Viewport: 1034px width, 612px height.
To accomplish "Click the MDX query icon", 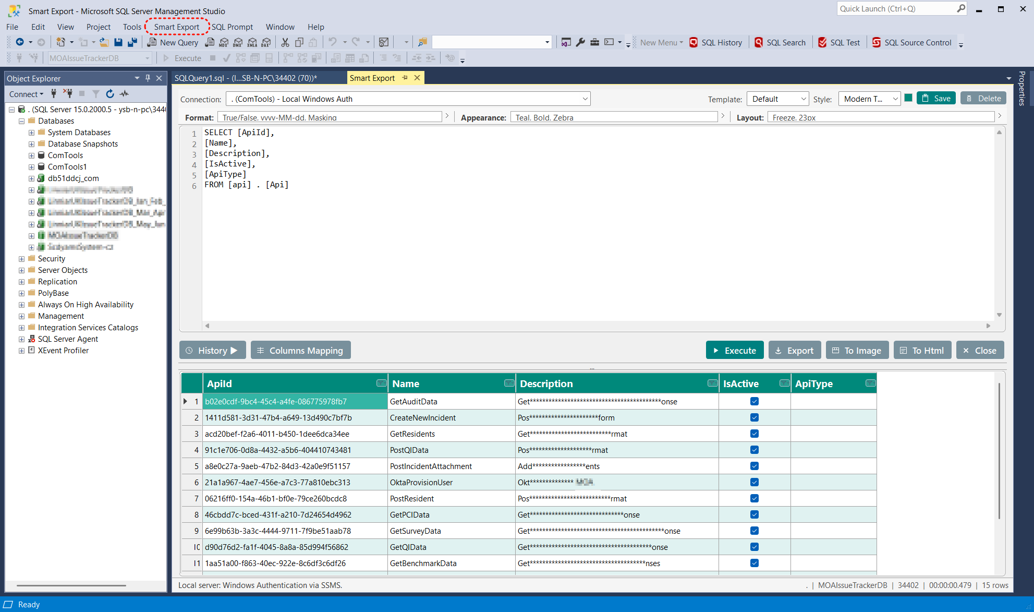I will (x=224, y=42).
